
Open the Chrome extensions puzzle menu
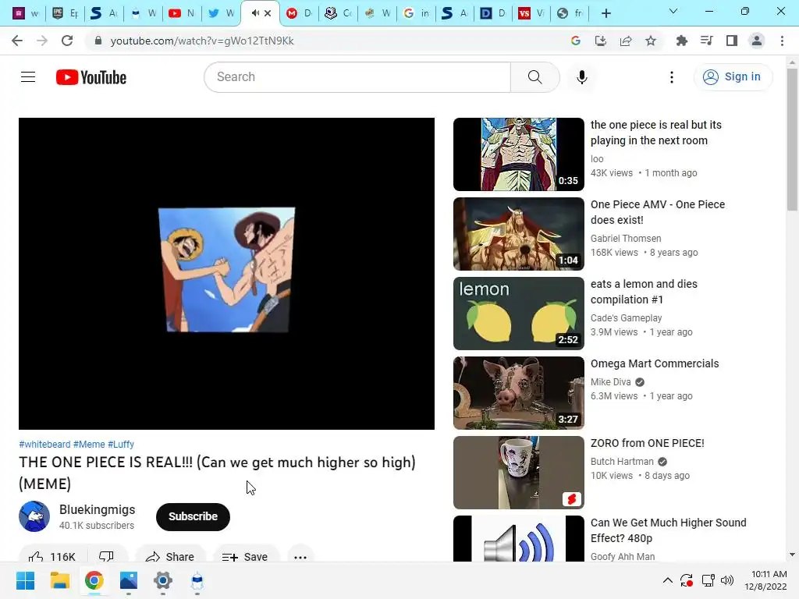pos(682,41)
